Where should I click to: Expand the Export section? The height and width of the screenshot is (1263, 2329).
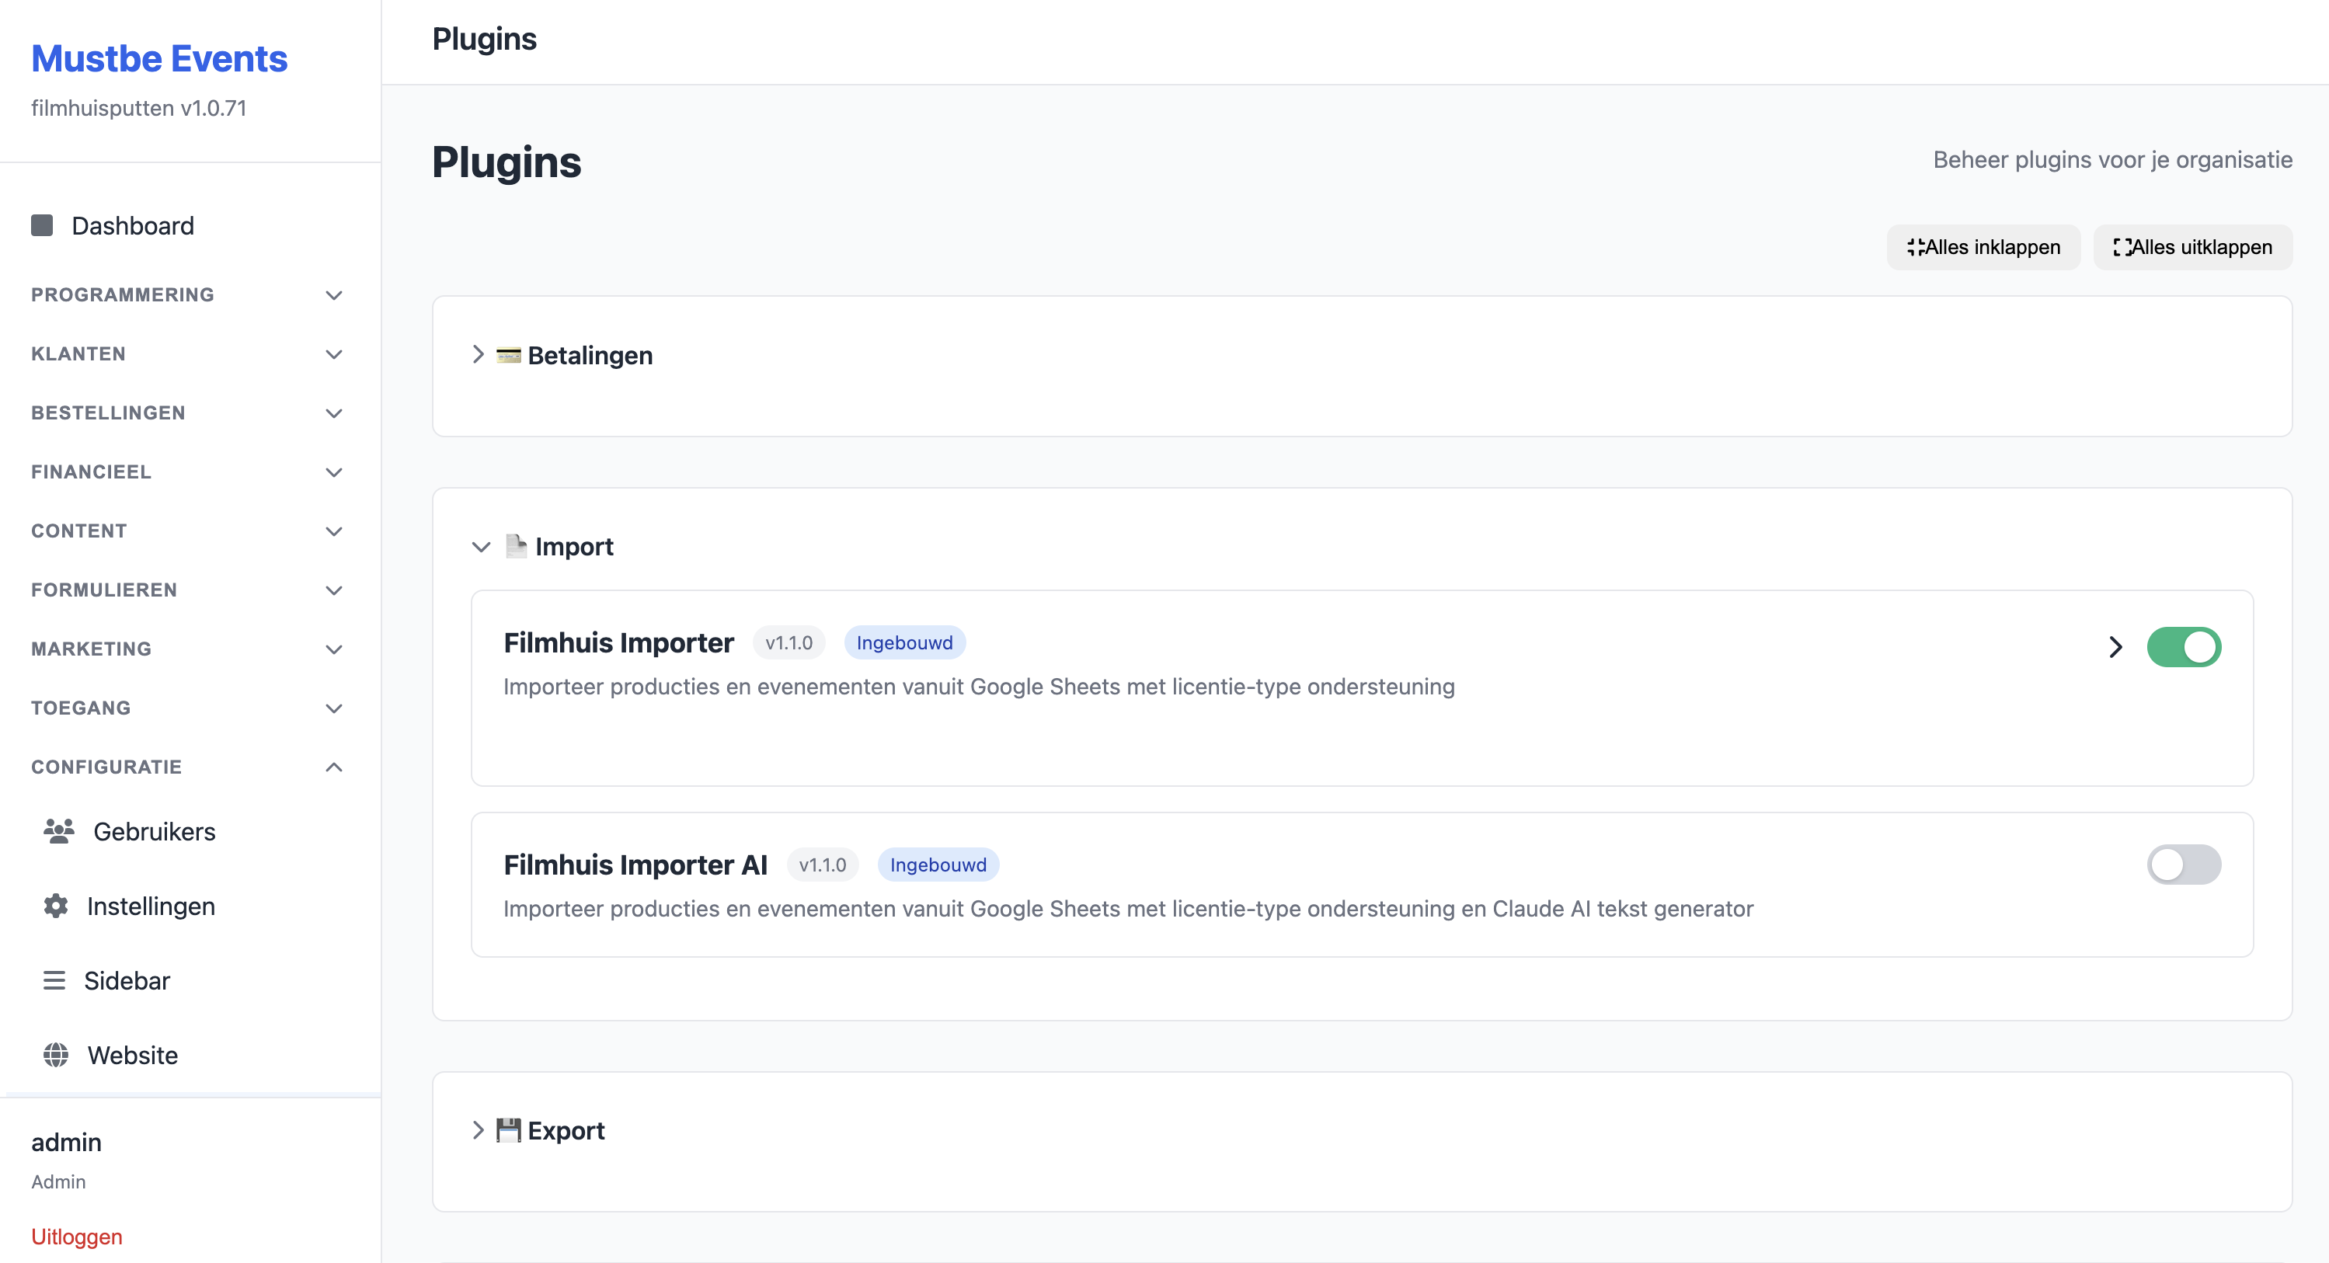click(x=479, y=1129)
